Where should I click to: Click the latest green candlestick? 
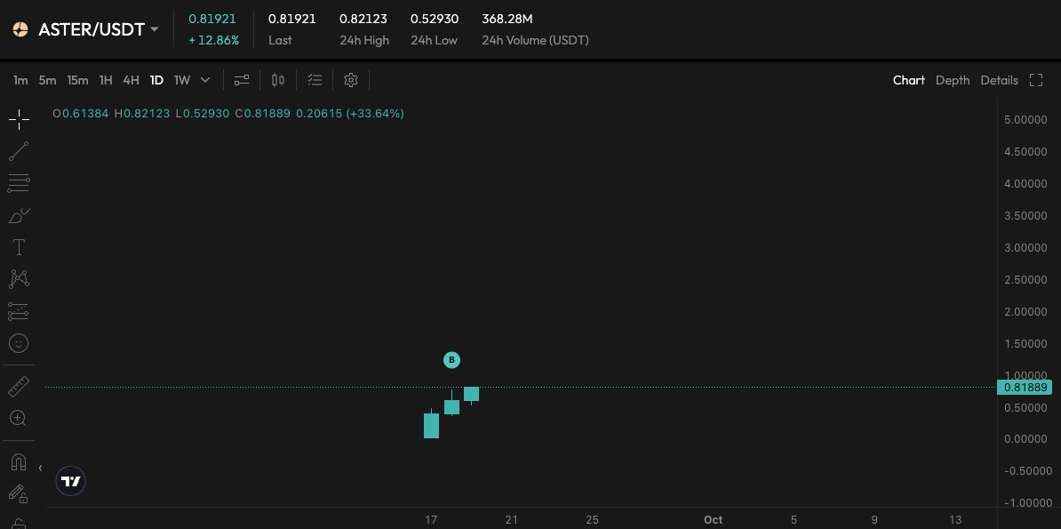tap(472, 394)
